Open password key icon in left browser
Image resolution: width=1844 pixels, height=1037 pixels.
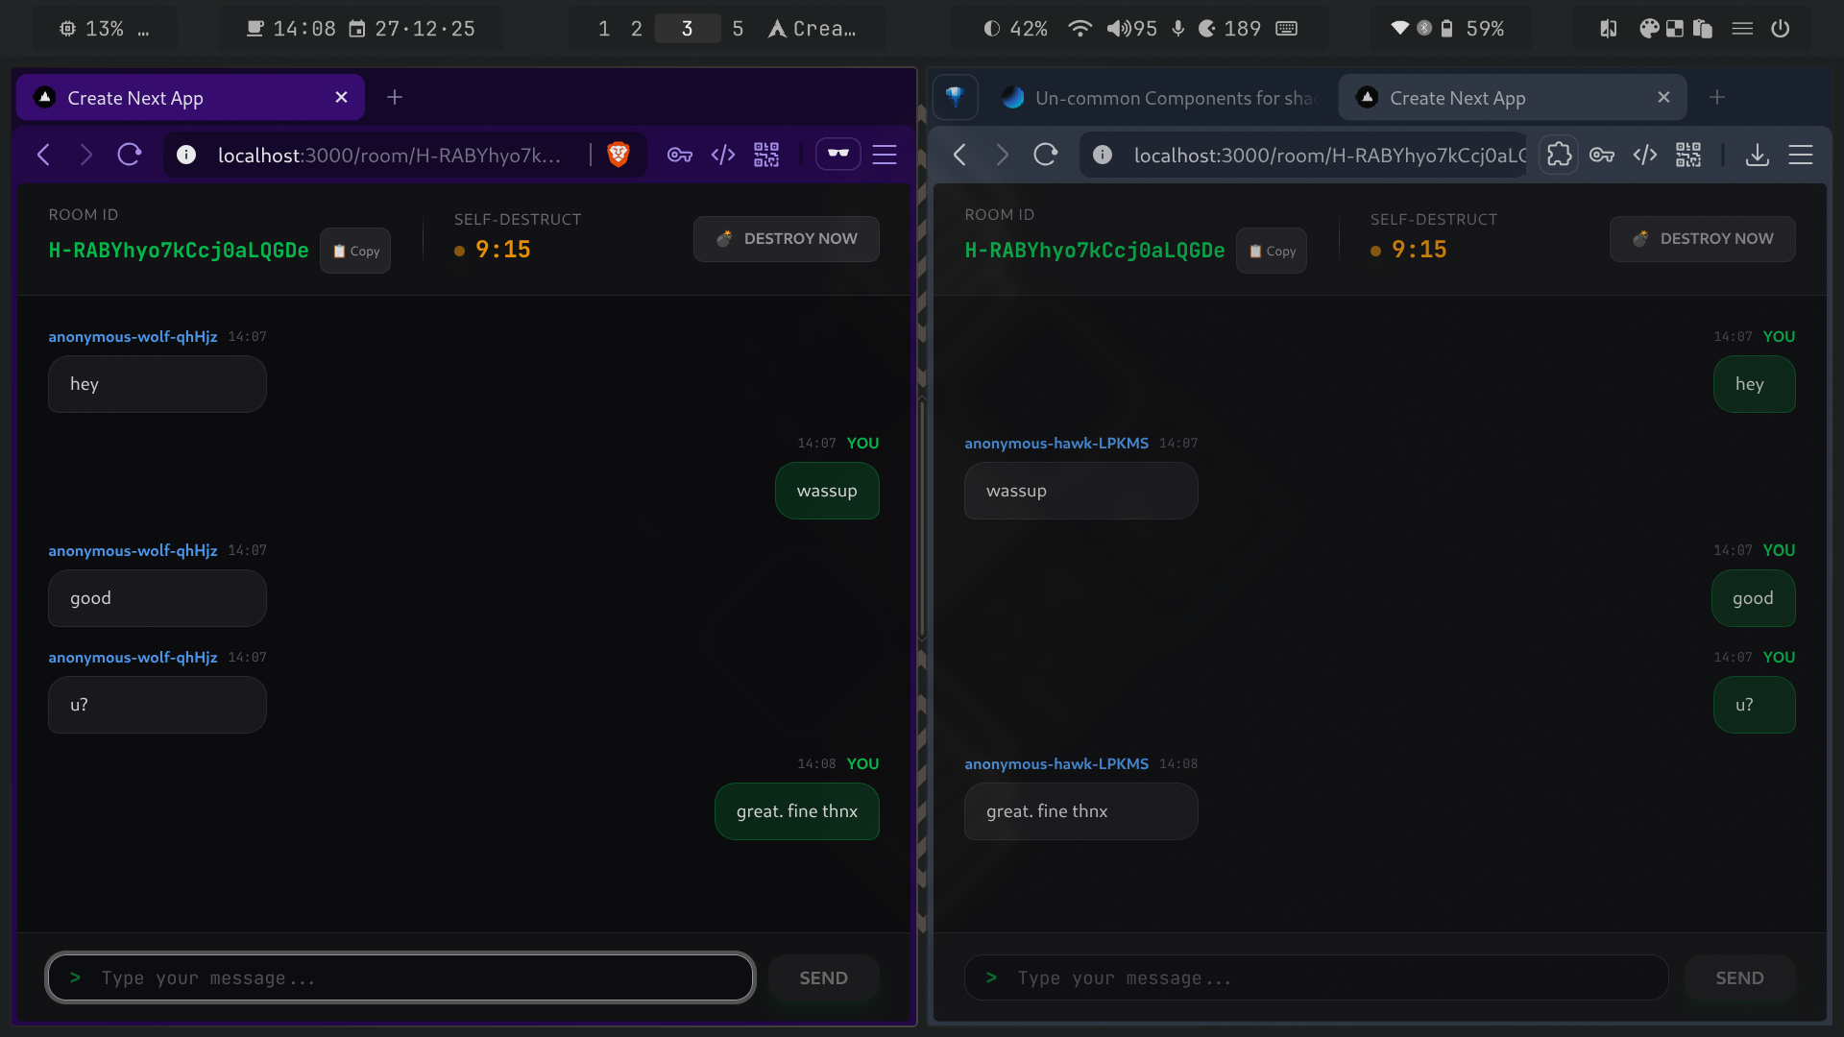pyautogui.click(x=680, y=155)
